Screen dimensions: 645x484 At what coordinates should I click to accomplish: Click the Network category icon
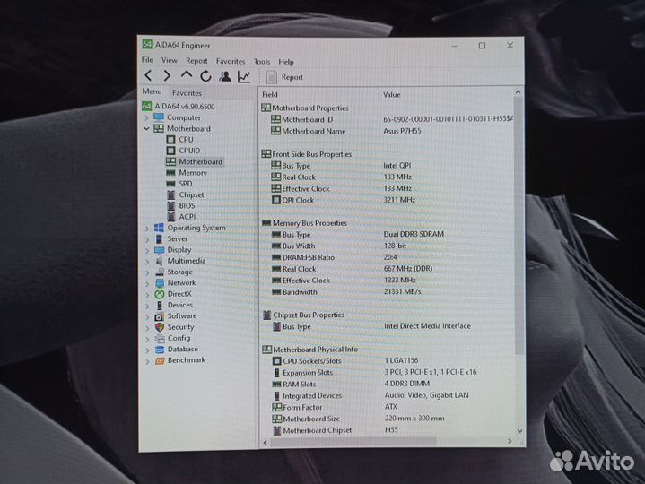tap(160, 283)
